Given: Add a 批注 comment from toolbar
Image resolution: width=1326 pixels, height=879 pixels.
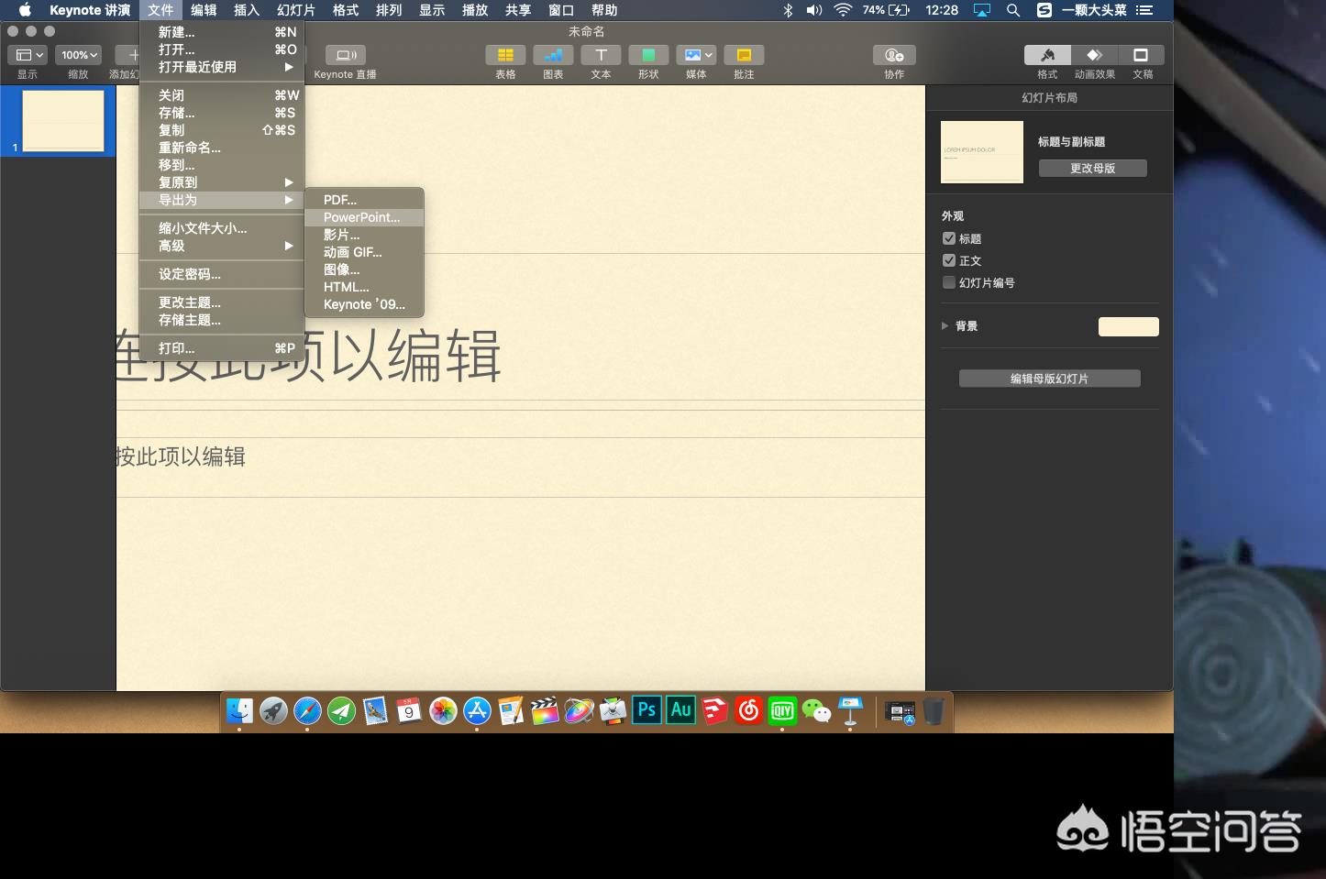Looking at the screenshot, I should tap(744, 55).
